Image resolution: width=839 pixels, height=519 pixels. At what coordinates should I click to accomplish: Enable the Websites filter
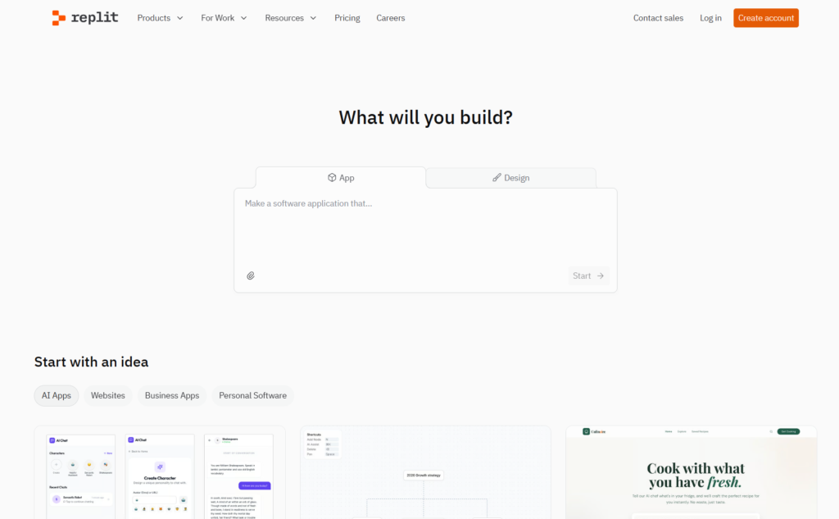point(107,395)
